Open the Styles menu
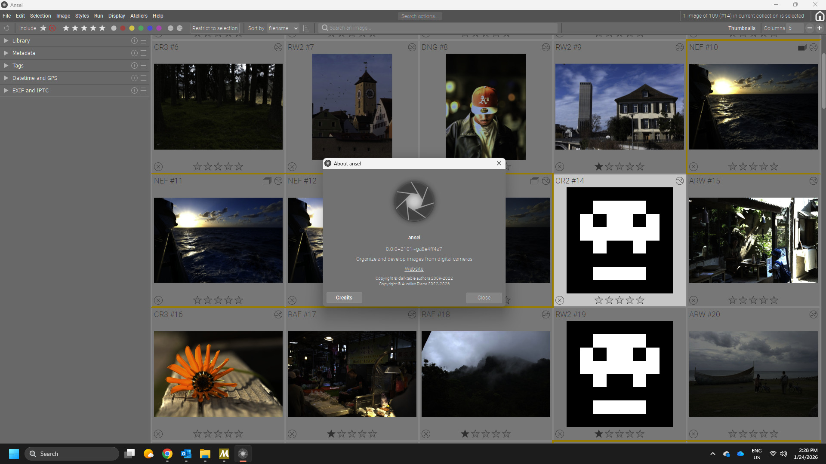This screenshot has width=826, height=464. (x=82, y=16)
